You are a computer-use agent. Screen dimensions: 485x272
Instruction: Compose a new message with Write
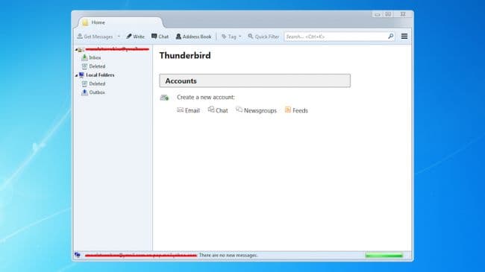click(x=135, y=37)
